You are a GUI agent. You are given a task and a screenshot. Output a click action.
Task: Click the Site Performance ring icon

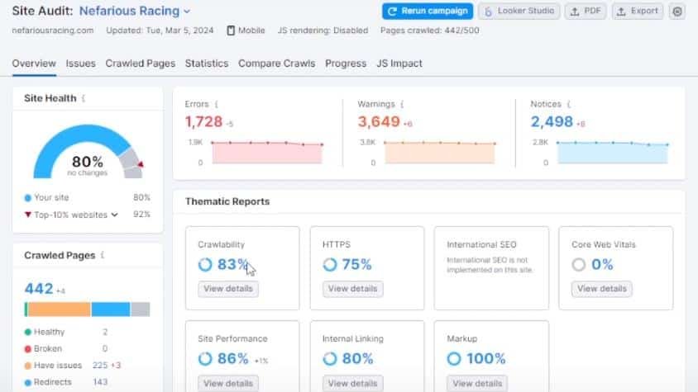205,359
